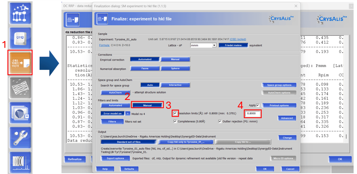Select Auto space group search
This screenshot has width=357, height=174.
tap(150, 85)
